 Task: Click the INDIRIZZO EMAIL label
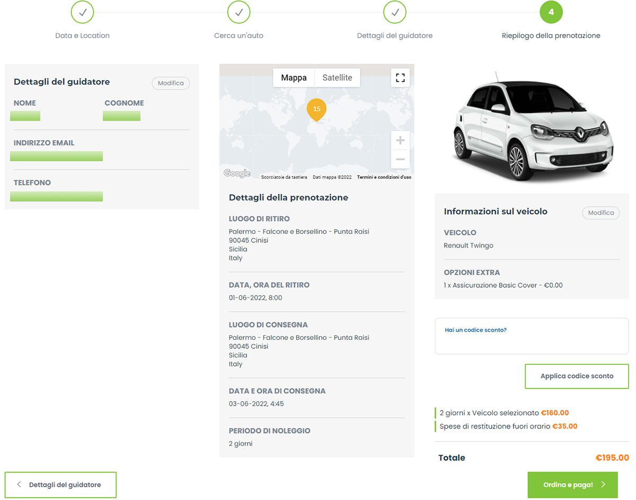pos(44,143)
